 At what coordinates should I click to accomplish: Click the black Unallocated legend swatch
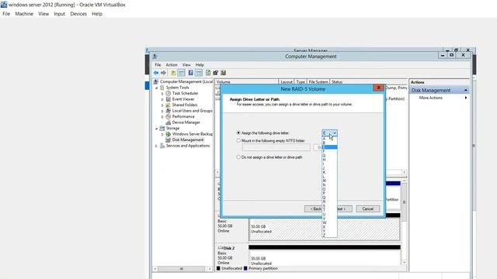click(218, 268)
